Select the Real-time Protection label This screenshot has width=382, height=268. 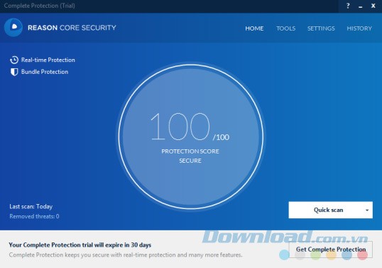(48, 60)
